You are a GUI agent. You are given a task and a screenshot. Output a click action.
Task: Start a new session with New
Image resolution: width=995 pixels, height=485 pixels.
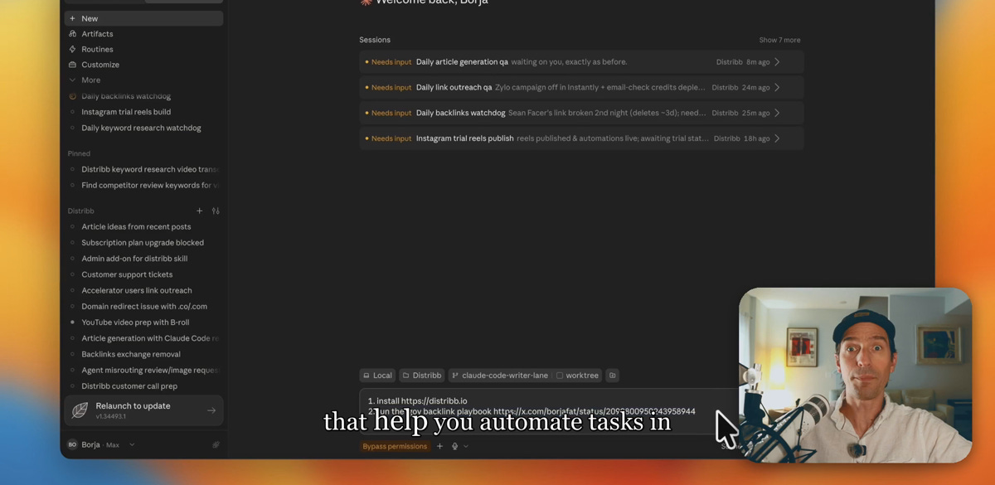(143, 18)
